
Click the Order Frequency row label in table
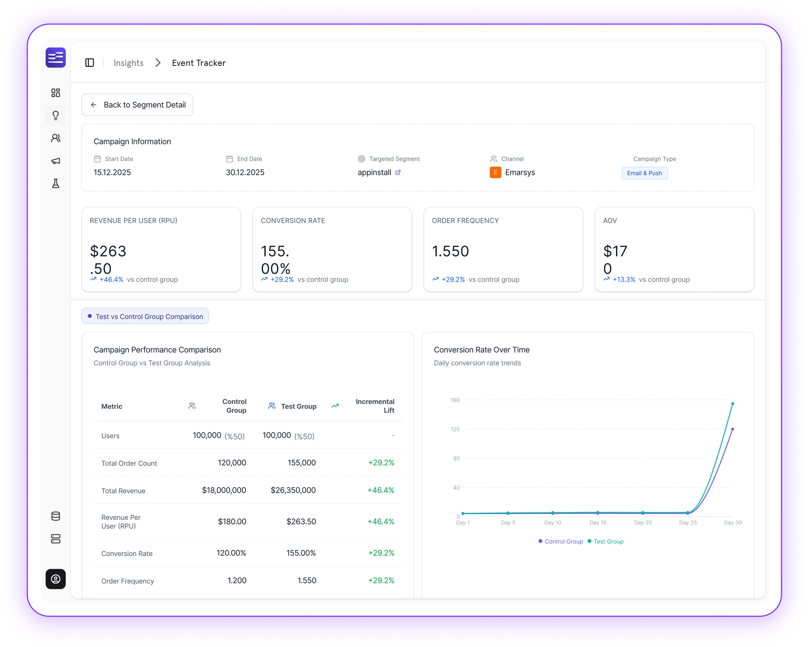click(128, 581)
